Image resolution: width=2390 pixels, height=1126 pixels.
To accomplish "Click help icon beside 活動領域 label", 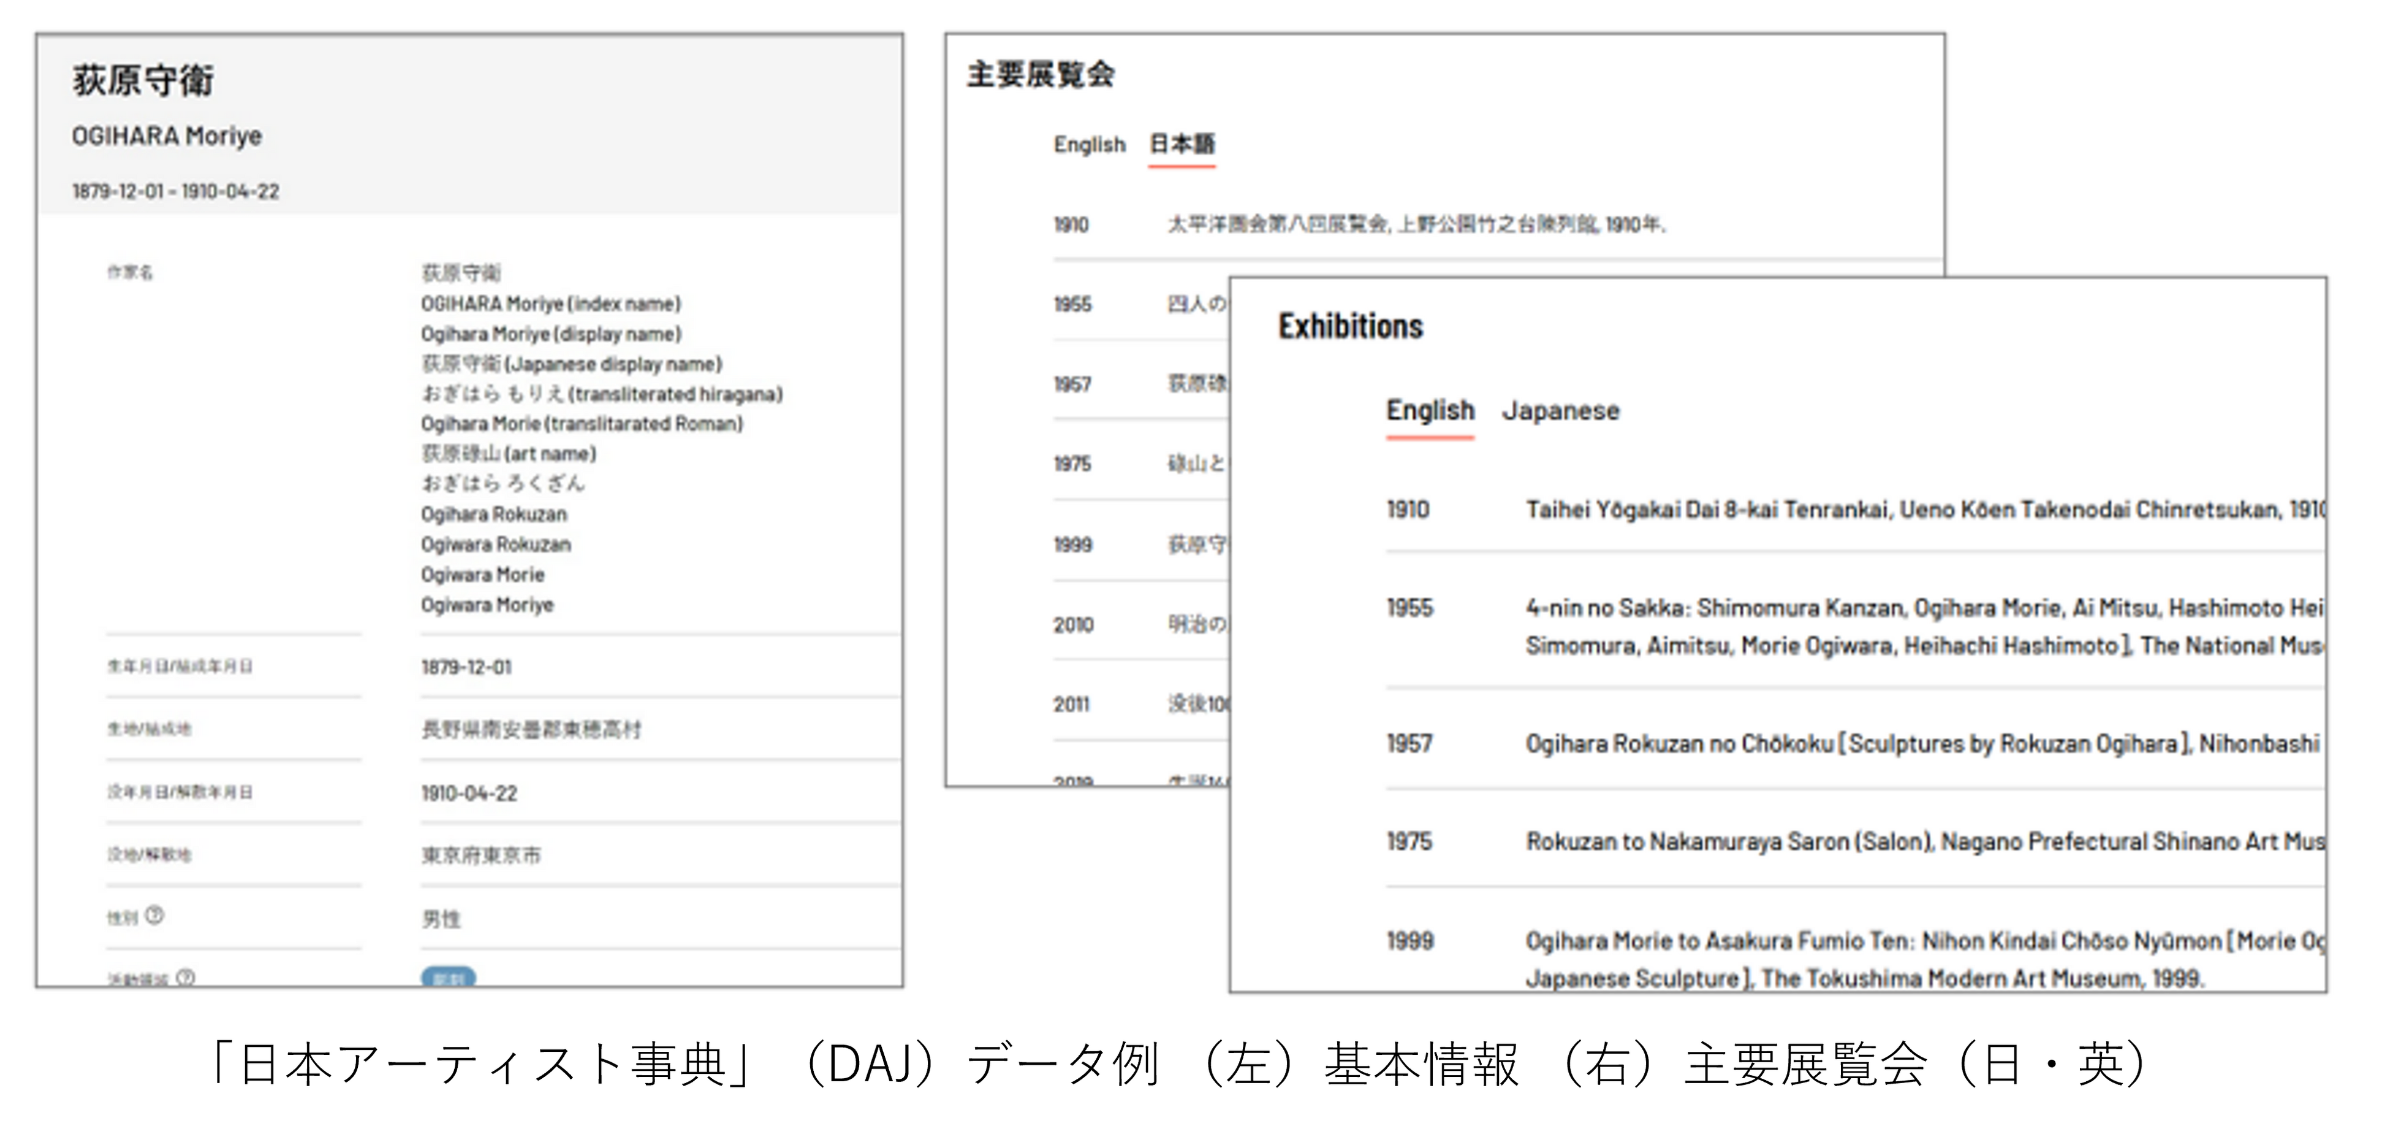I will (x=186, y=976).
